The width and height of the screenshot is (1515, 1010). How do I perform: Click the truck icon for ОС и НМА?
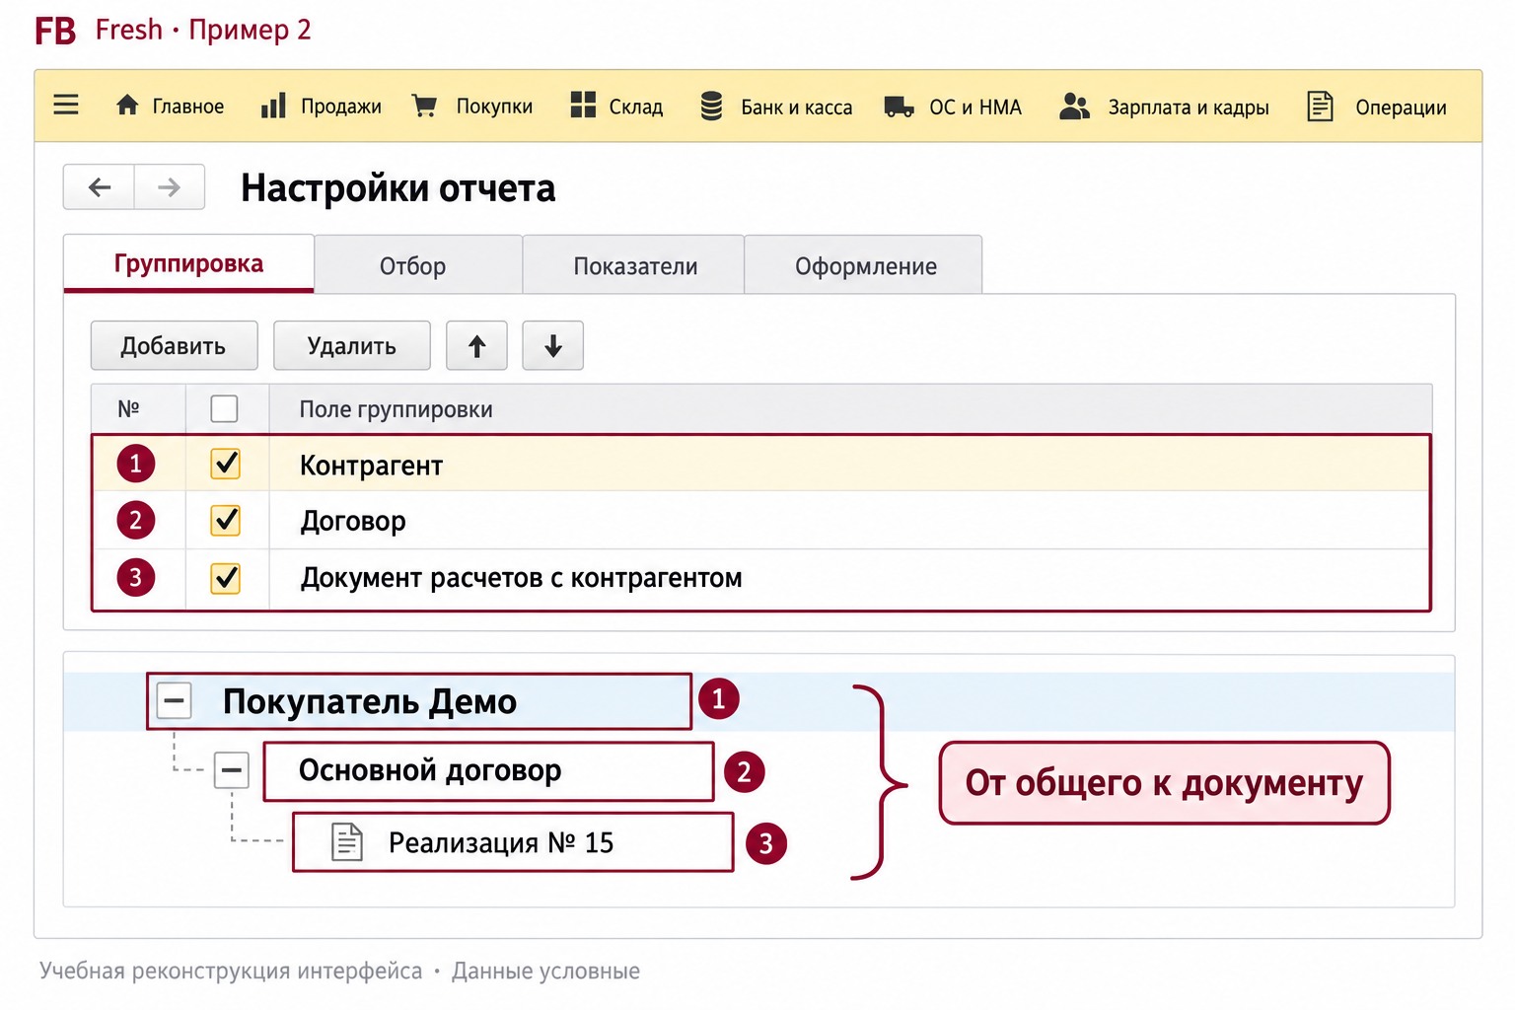click(x=899, y=107)
